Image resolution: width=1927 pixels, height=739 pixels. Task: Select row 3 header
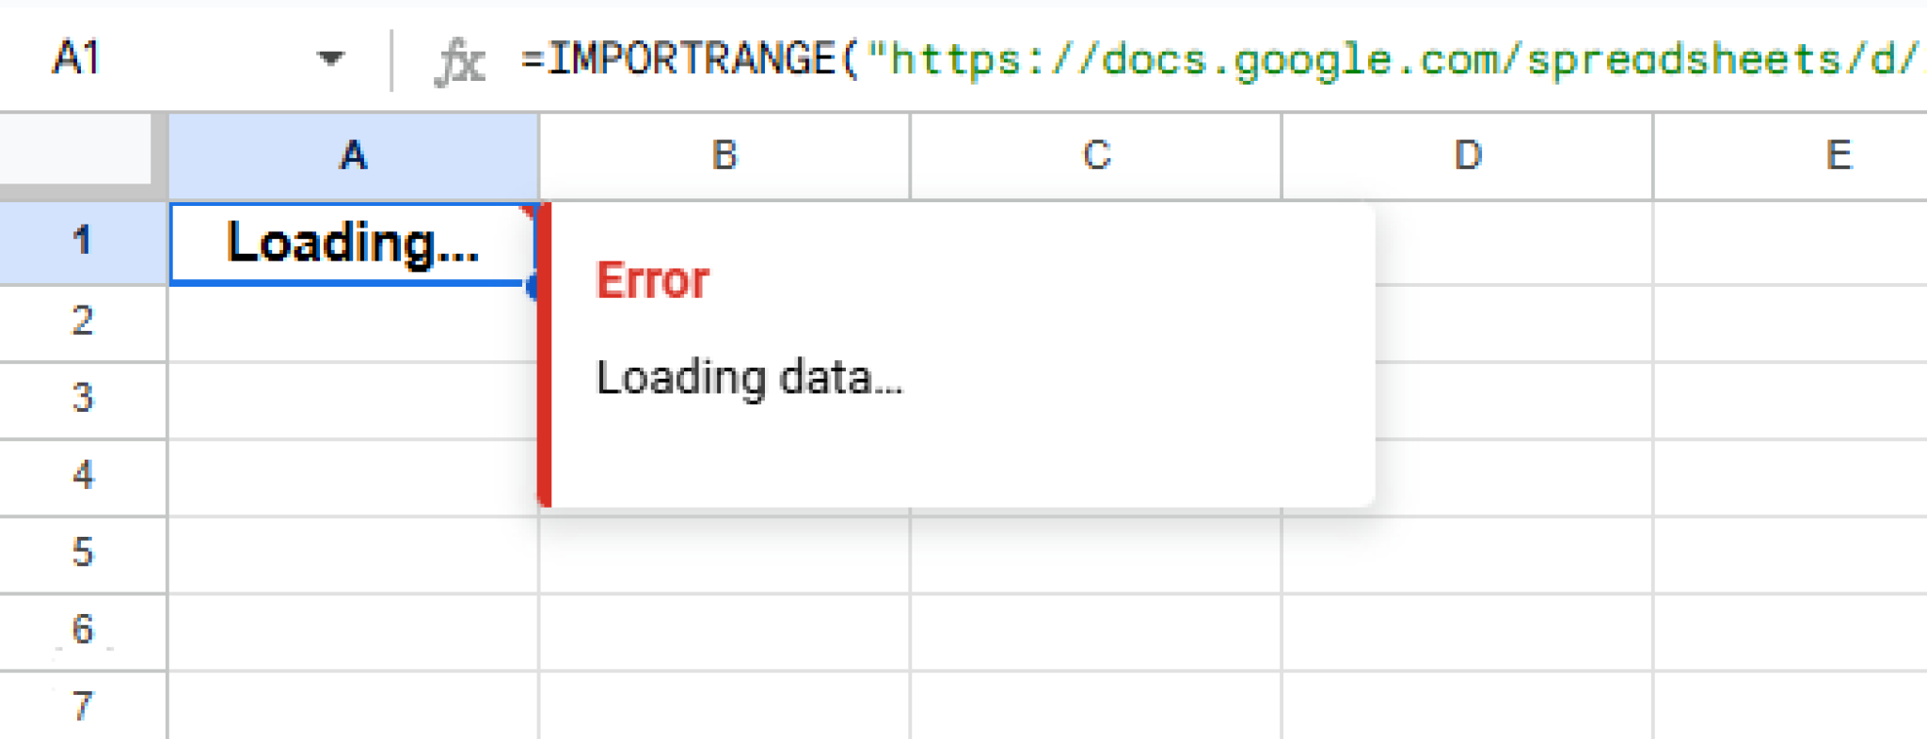pos(83,399)
